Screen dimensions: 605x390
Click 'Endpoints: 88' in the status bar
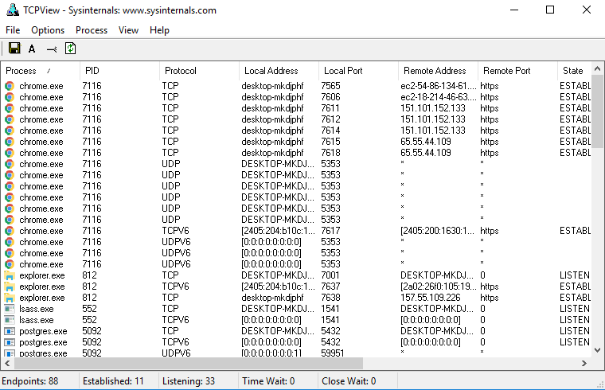point(30,381)
